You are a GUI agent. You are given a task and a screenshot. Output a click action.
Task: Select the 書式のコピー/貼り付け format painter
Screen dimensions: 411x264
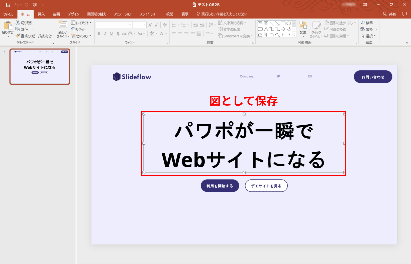point(34,36)
